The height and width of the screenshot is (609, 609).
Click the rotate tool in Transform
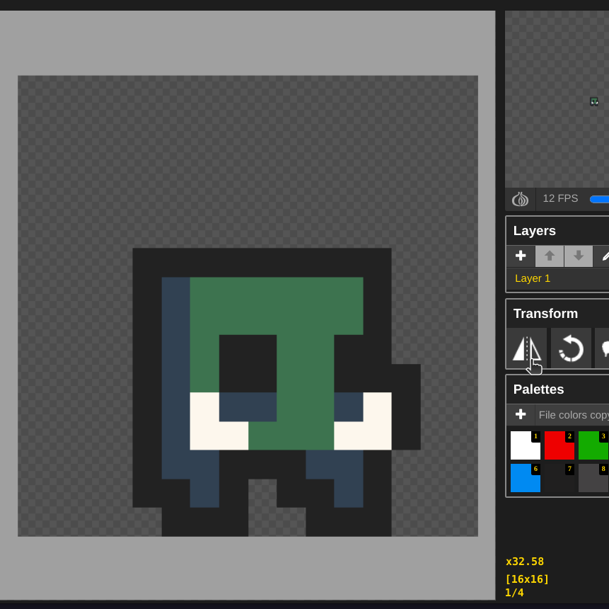pos(571,348)
